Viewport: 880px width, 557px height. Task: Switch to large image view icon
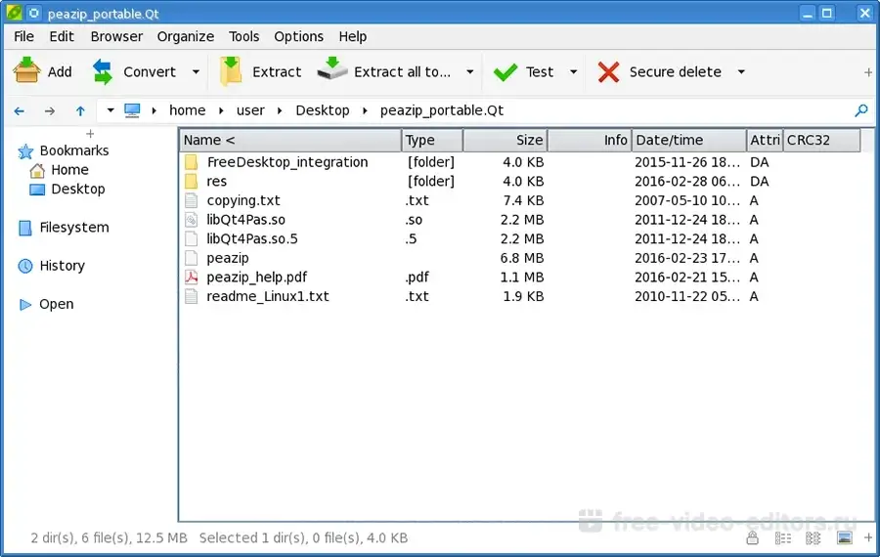(844, 538)
